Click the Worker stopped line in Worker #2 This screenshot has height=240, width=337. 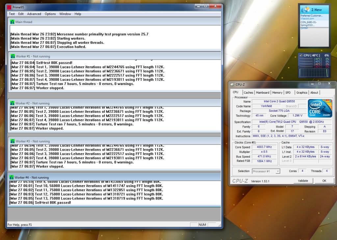pos(37,128)
